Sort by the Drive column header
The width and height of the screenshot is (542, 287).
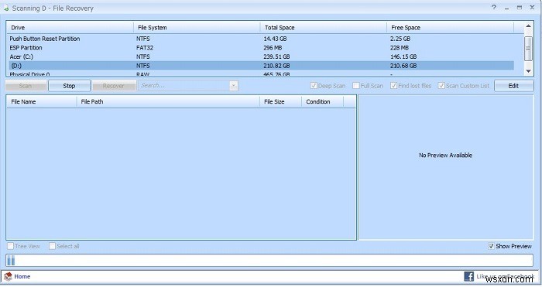point(70,28)
